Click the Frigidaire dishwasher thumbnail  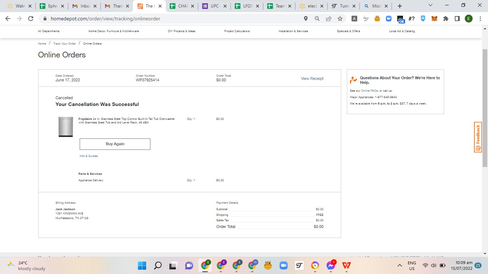coord(66,127)
